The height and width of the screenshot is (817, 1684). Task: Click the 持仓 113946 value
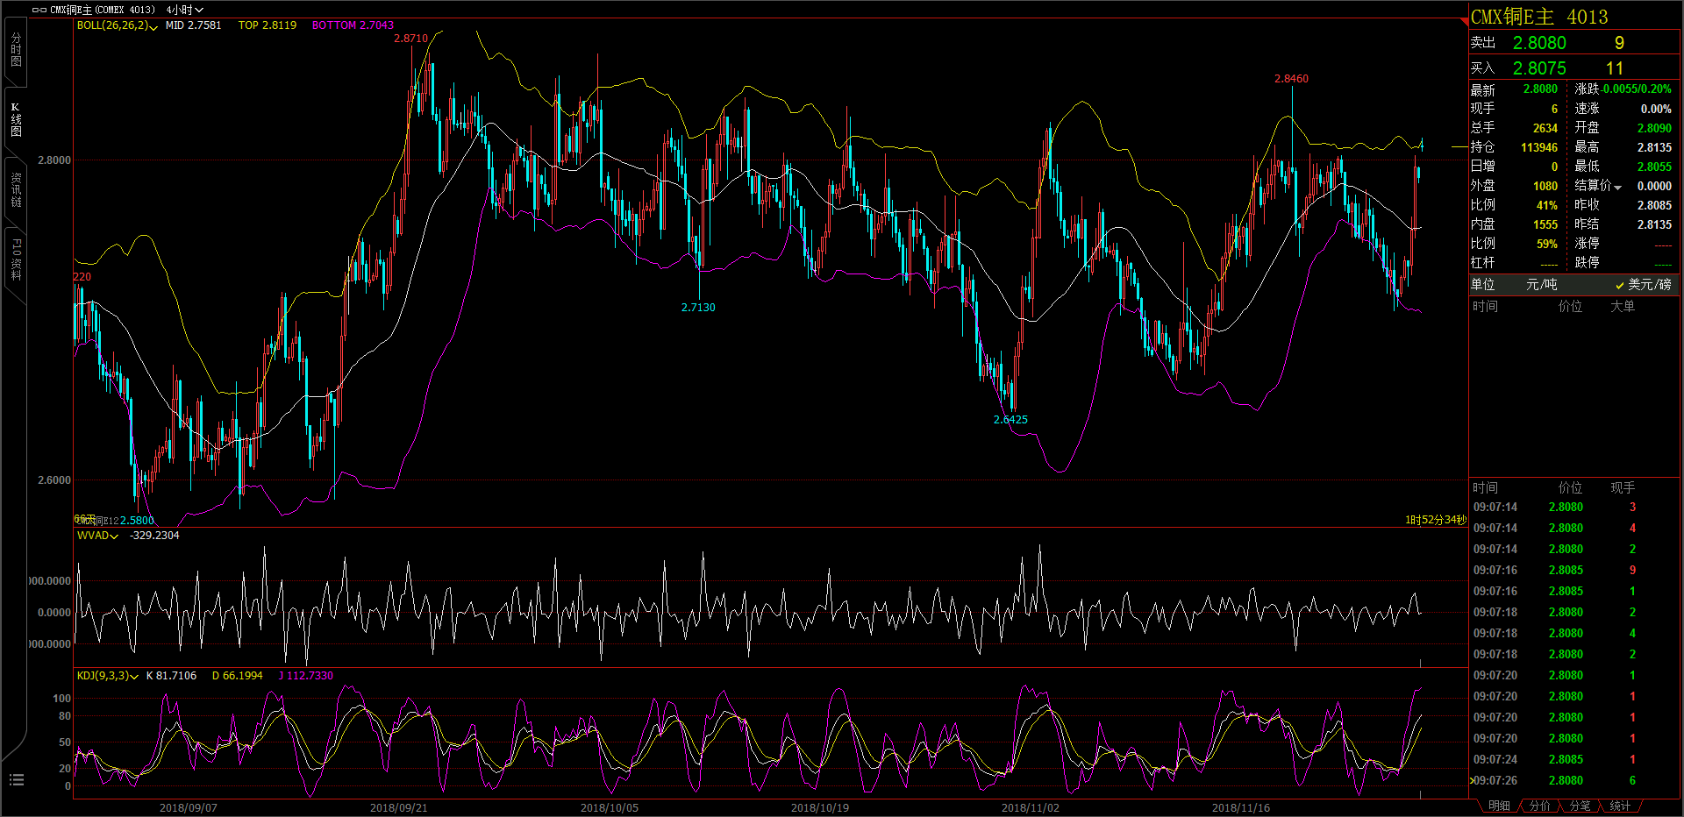[x=1539, y=148]
